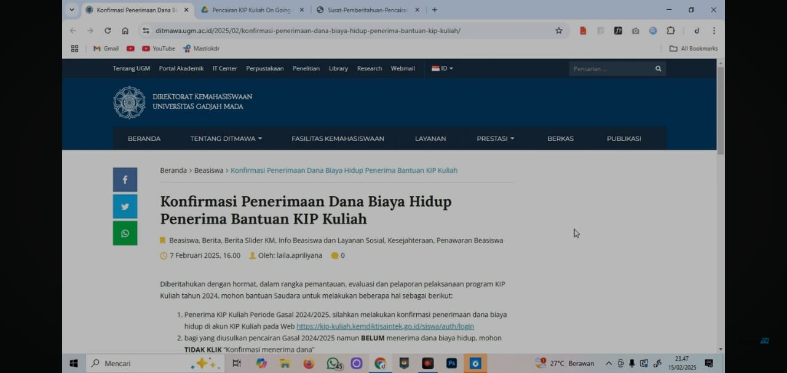Open Mastiokdr bookmark
The height and width of the screenshot is (373, 787).
(x=201, y=49)
